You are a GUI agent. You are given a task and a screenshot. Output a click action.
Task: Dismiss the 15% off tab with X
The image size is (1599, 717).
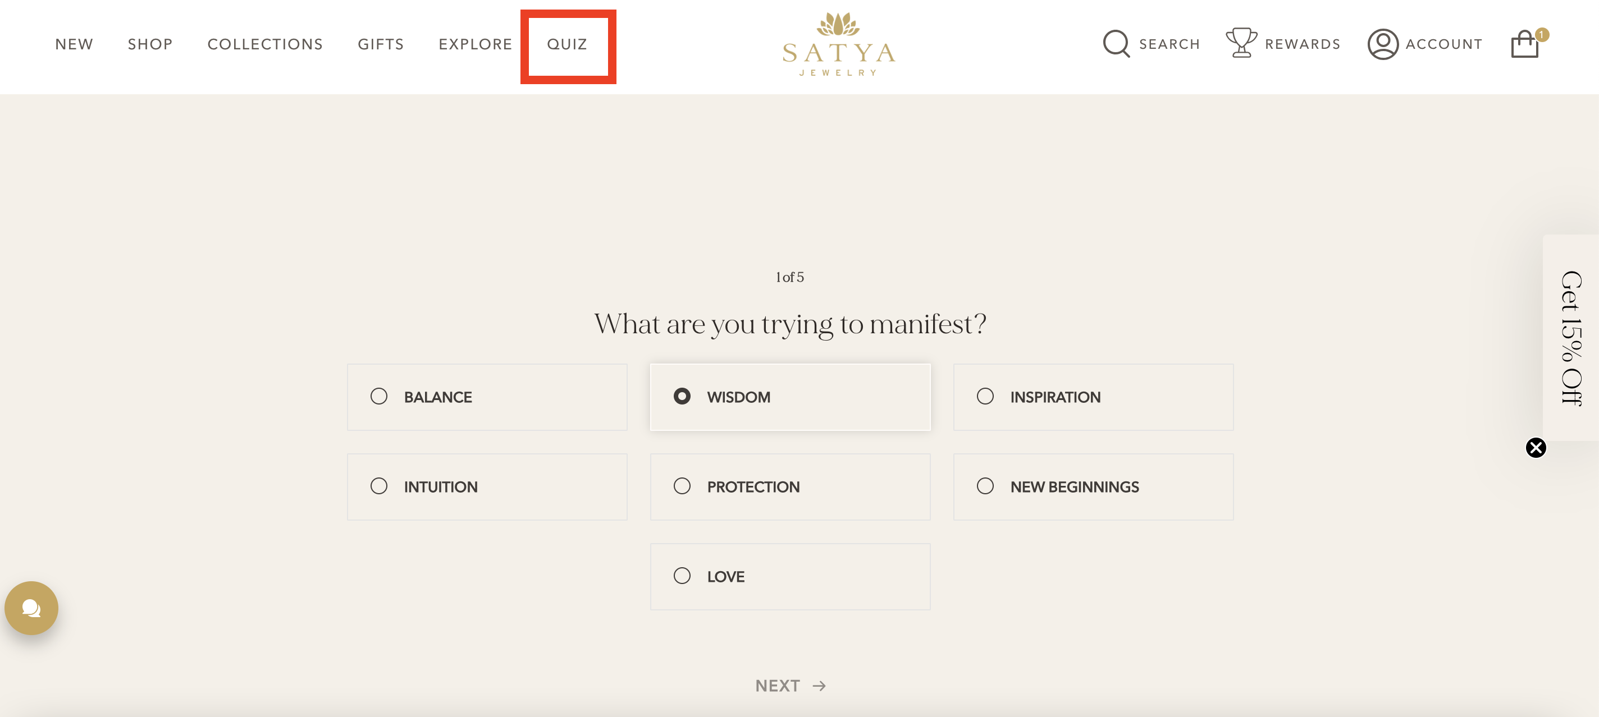pyautogui.click(x=1536, y=448)
